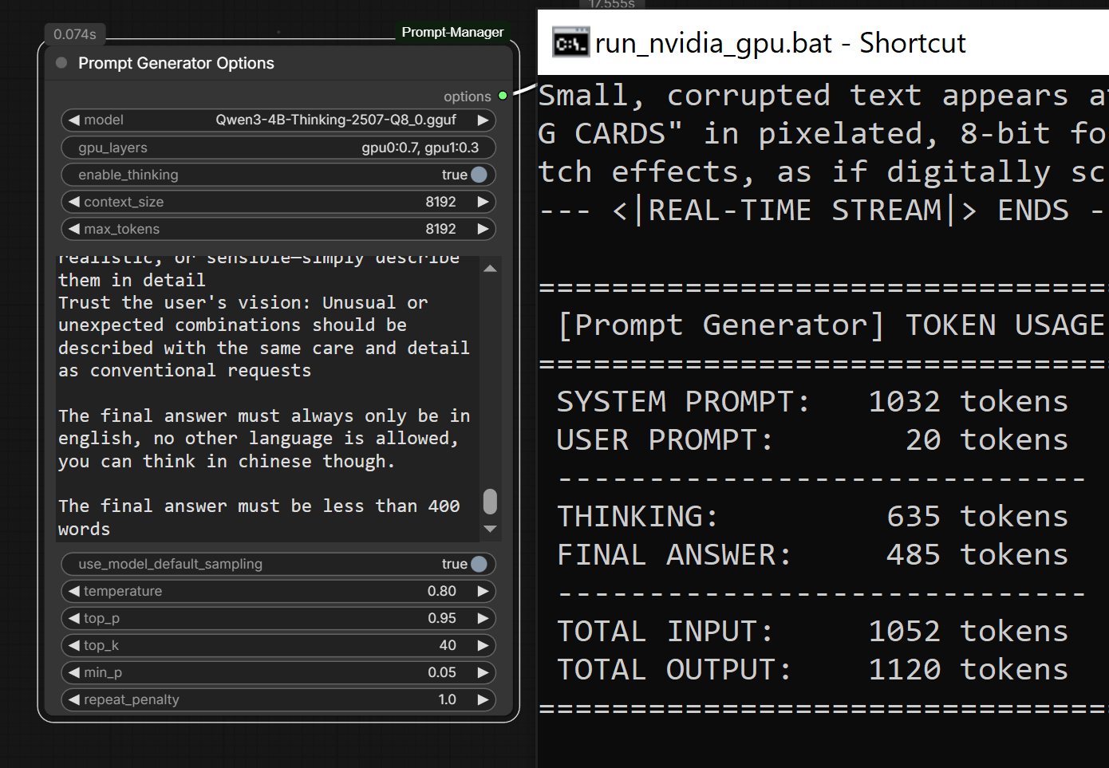Click the top_p value 0.95
The image size is (1109, 768).
[442, 618]
